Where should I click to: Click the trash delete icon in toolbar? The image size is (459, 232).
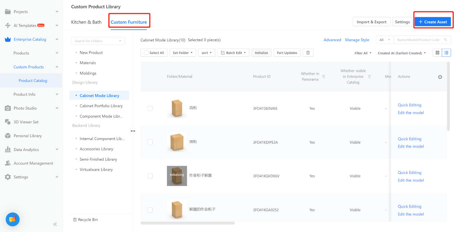(x=308, y=53)
